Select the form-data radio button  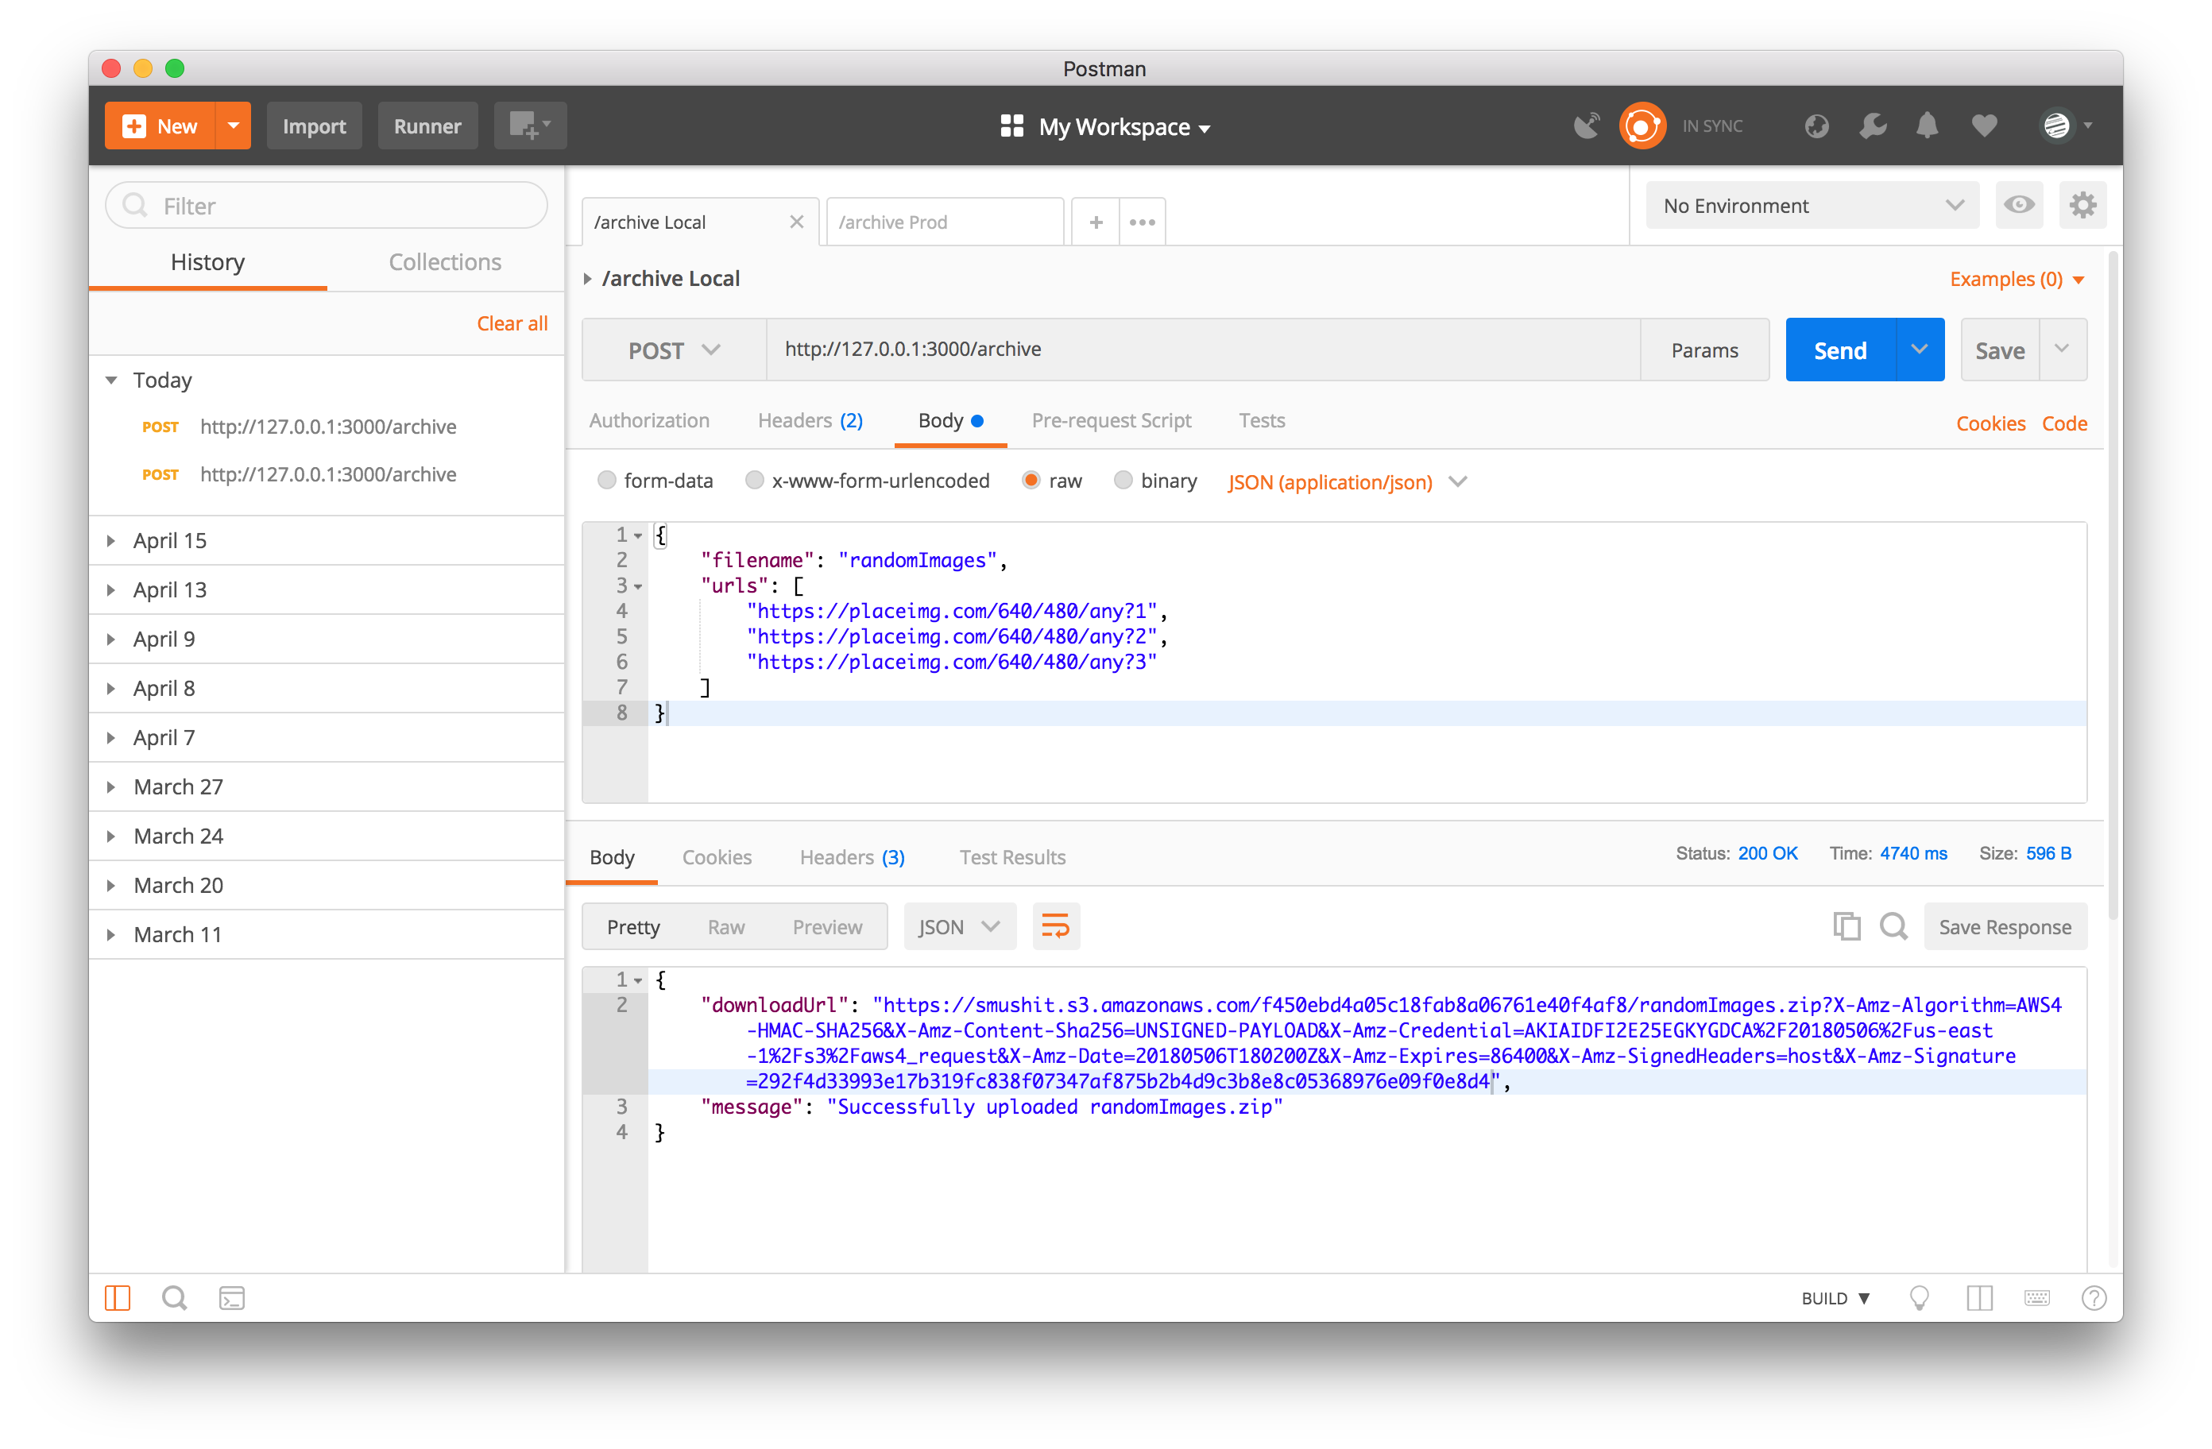tap(607, 481)
